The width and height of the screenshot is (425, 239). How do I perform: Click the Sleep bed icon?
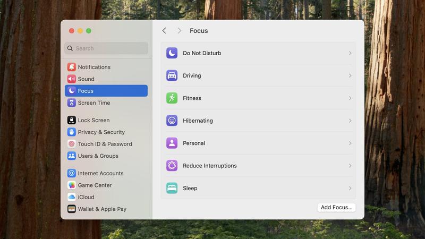[x=172, y=188]
